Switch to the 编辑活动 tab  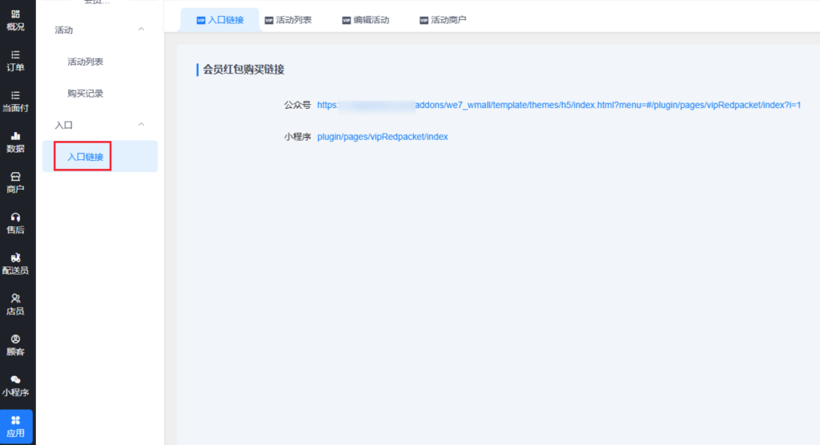pyautogui.click(x=365, y=20)
